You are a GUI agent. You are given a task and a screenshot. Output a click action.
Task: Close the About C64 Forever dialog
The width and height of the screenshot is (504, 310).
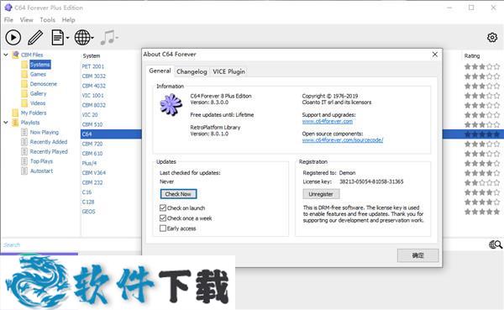point(435,55)
